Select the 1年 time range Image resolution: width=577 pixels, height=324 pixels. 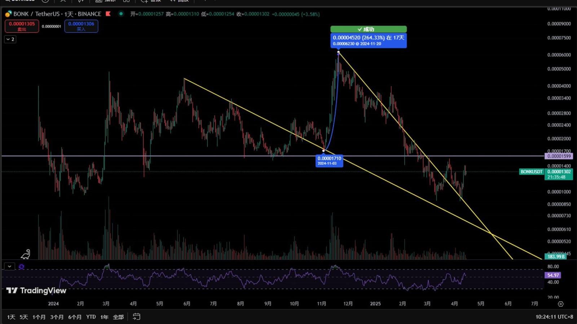click(104, 317)
